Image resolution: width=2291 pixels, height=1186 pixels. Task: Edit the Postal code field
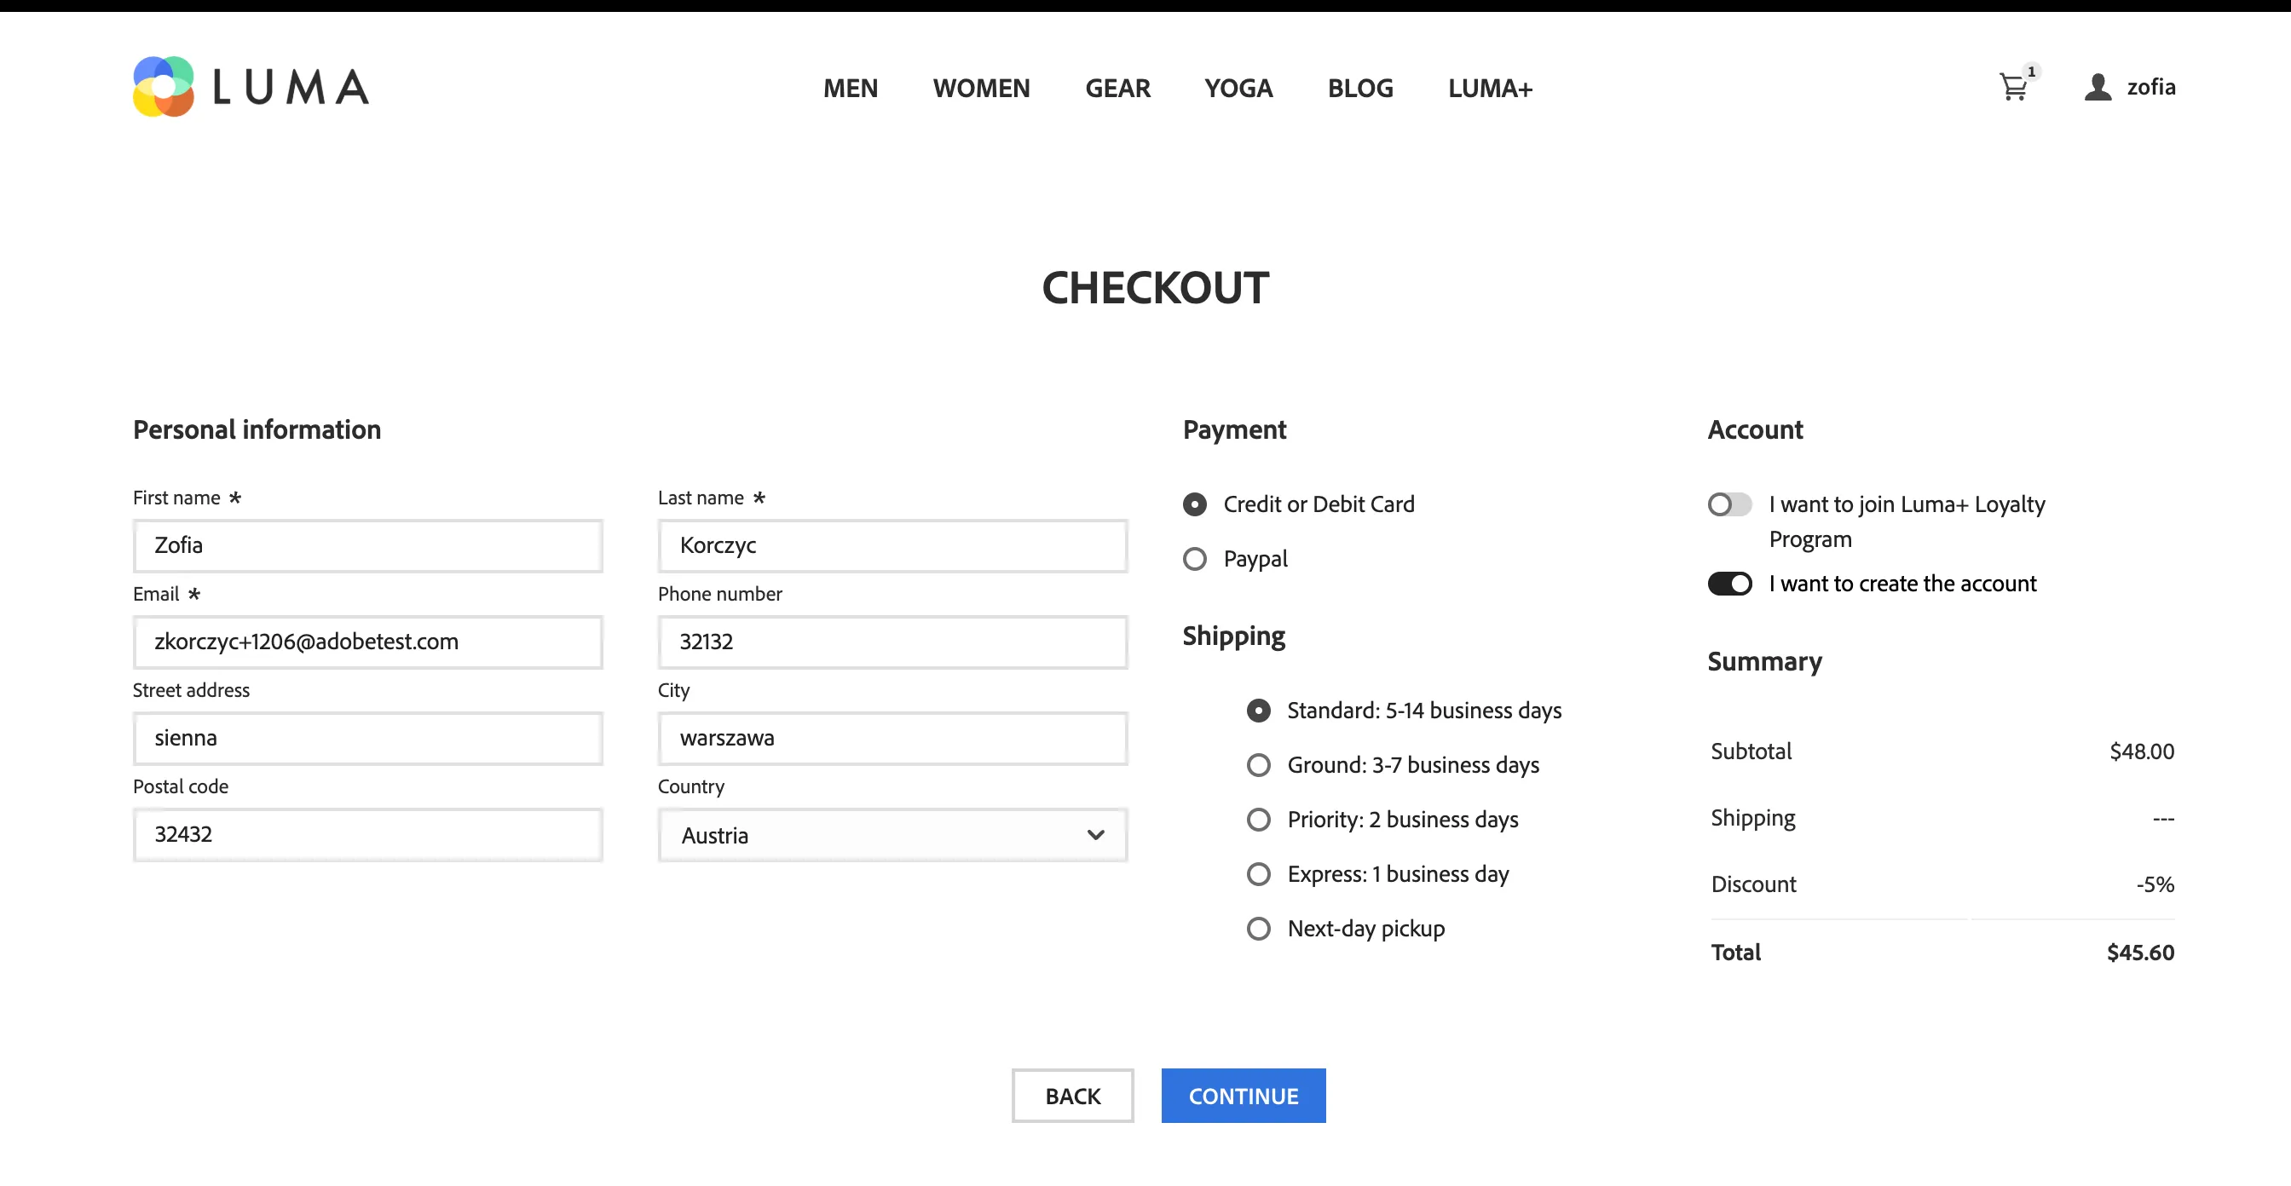click(368, 834)
